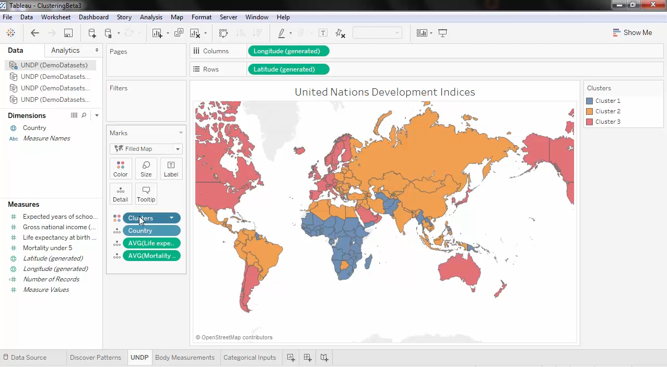
Task: Select the Measure Names field
Action: tap(46, 138)
